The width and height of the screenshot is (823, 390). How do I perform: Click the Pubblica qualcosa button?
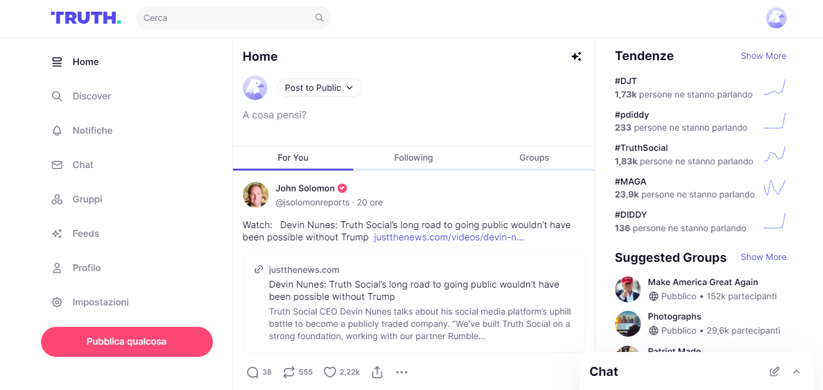coord(127,342)
